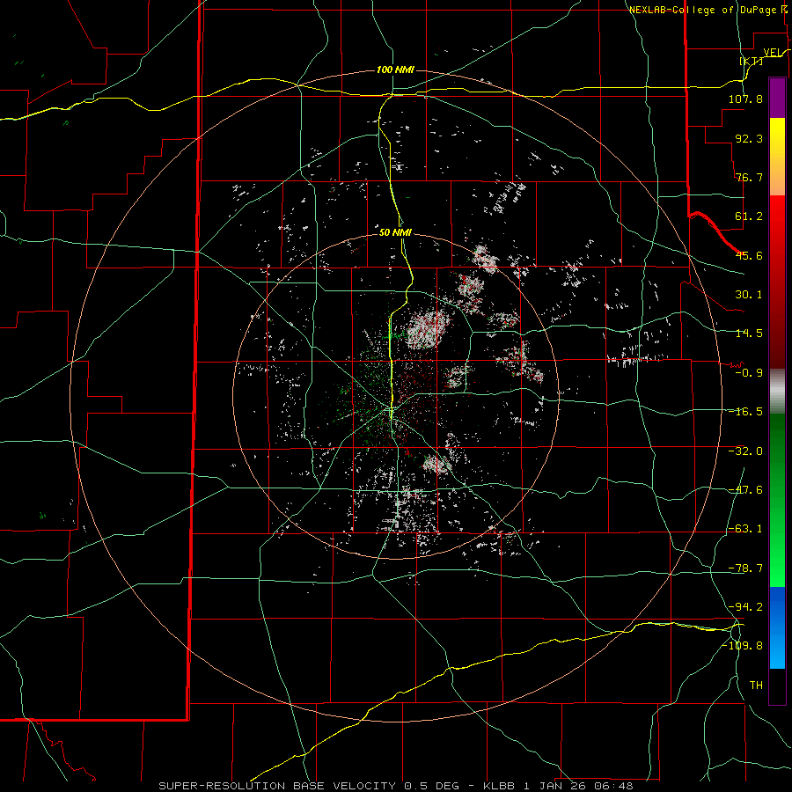Select the 76.7 velocity scale value
The image size is (792, 792).
pyautogui.click(x=749, y=177)
